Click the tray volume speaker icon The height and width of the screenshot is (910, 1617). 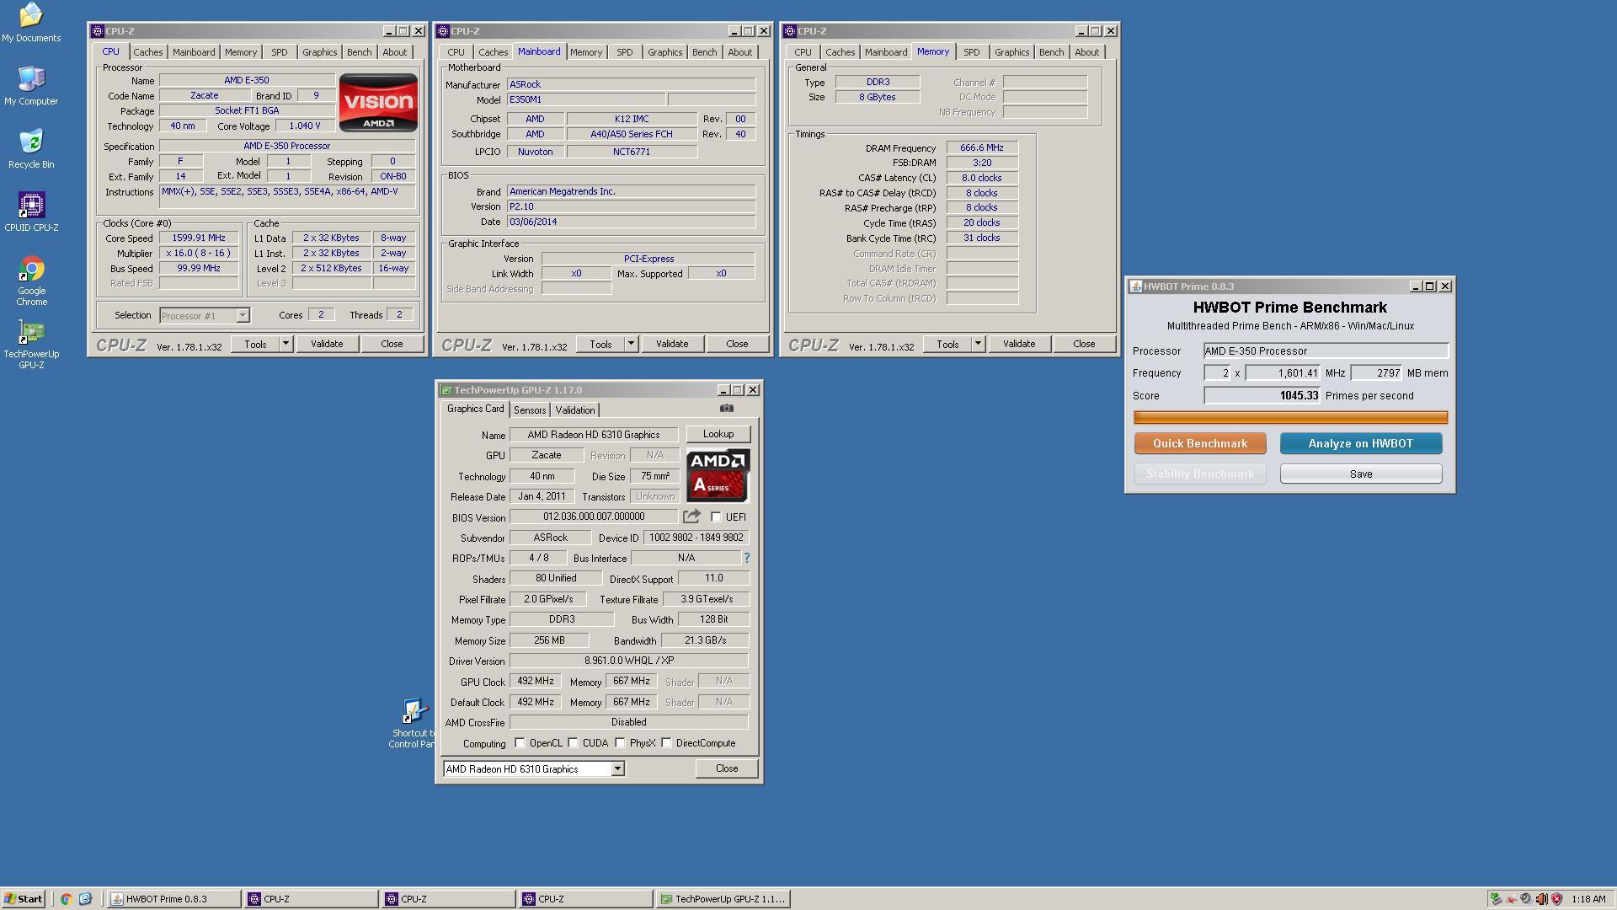coord(1541,899)
